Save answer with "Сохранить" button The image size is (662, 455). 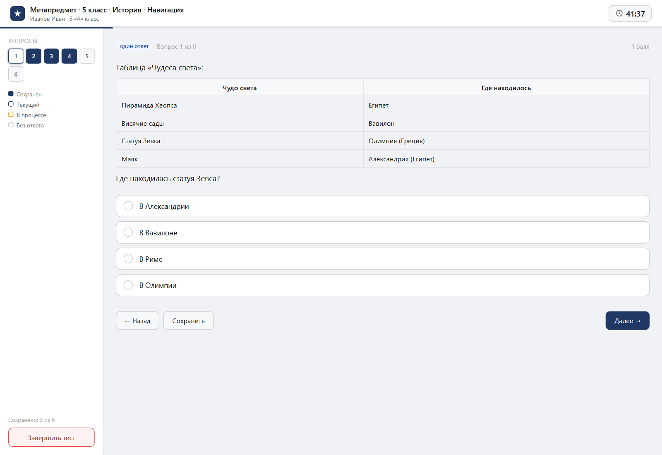pyautogui.click(x=188, y=321)
